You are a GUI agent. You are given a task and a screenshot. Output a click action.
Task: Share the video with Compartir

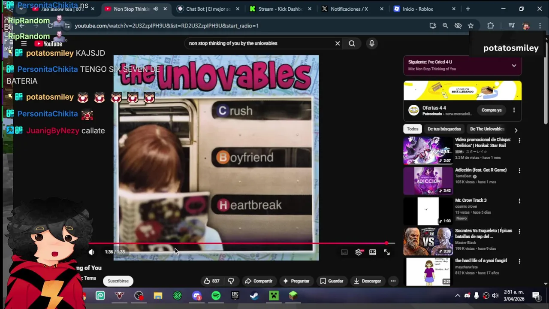click(x=258, y=281)
